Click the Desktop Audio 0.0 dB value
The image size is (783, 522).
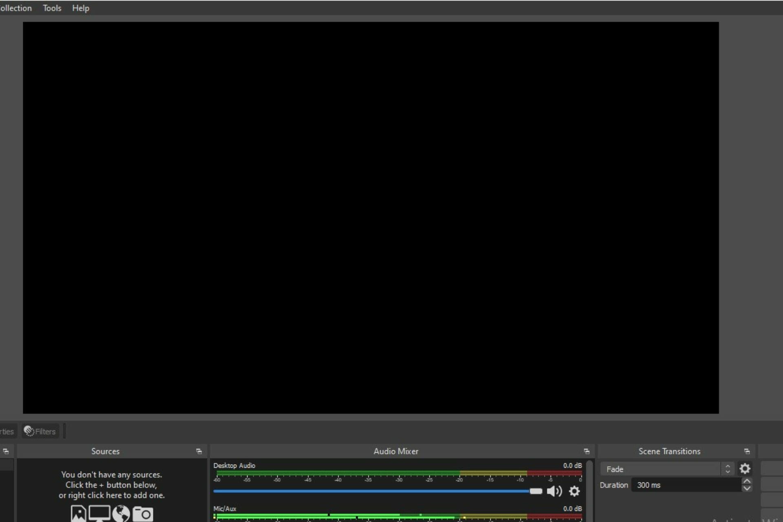(573, 465)
